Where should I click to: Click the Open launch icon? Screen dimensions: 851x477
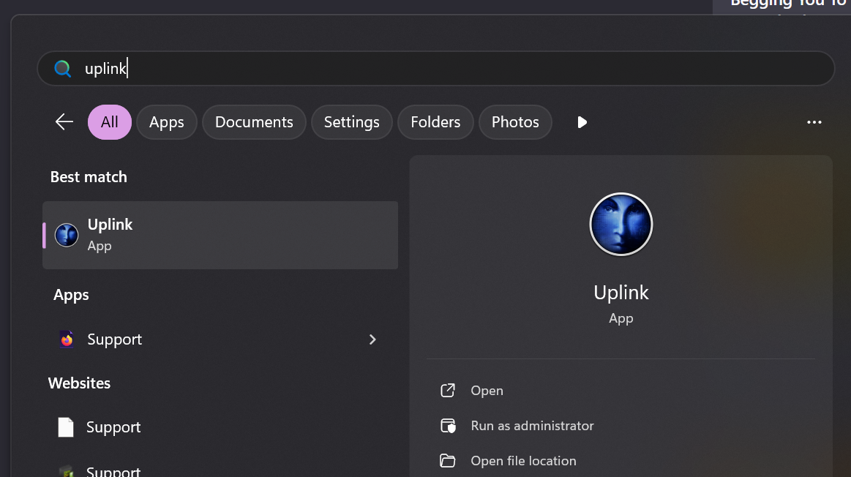tap(448, 390)
